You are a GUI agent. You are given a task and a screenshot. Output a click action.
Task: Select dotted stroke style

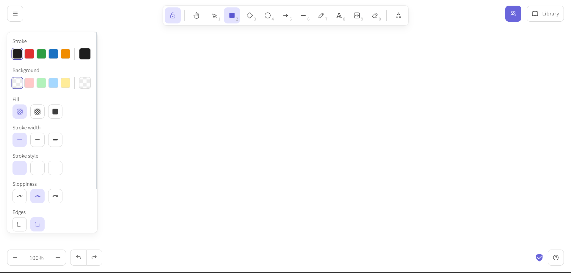55,168
